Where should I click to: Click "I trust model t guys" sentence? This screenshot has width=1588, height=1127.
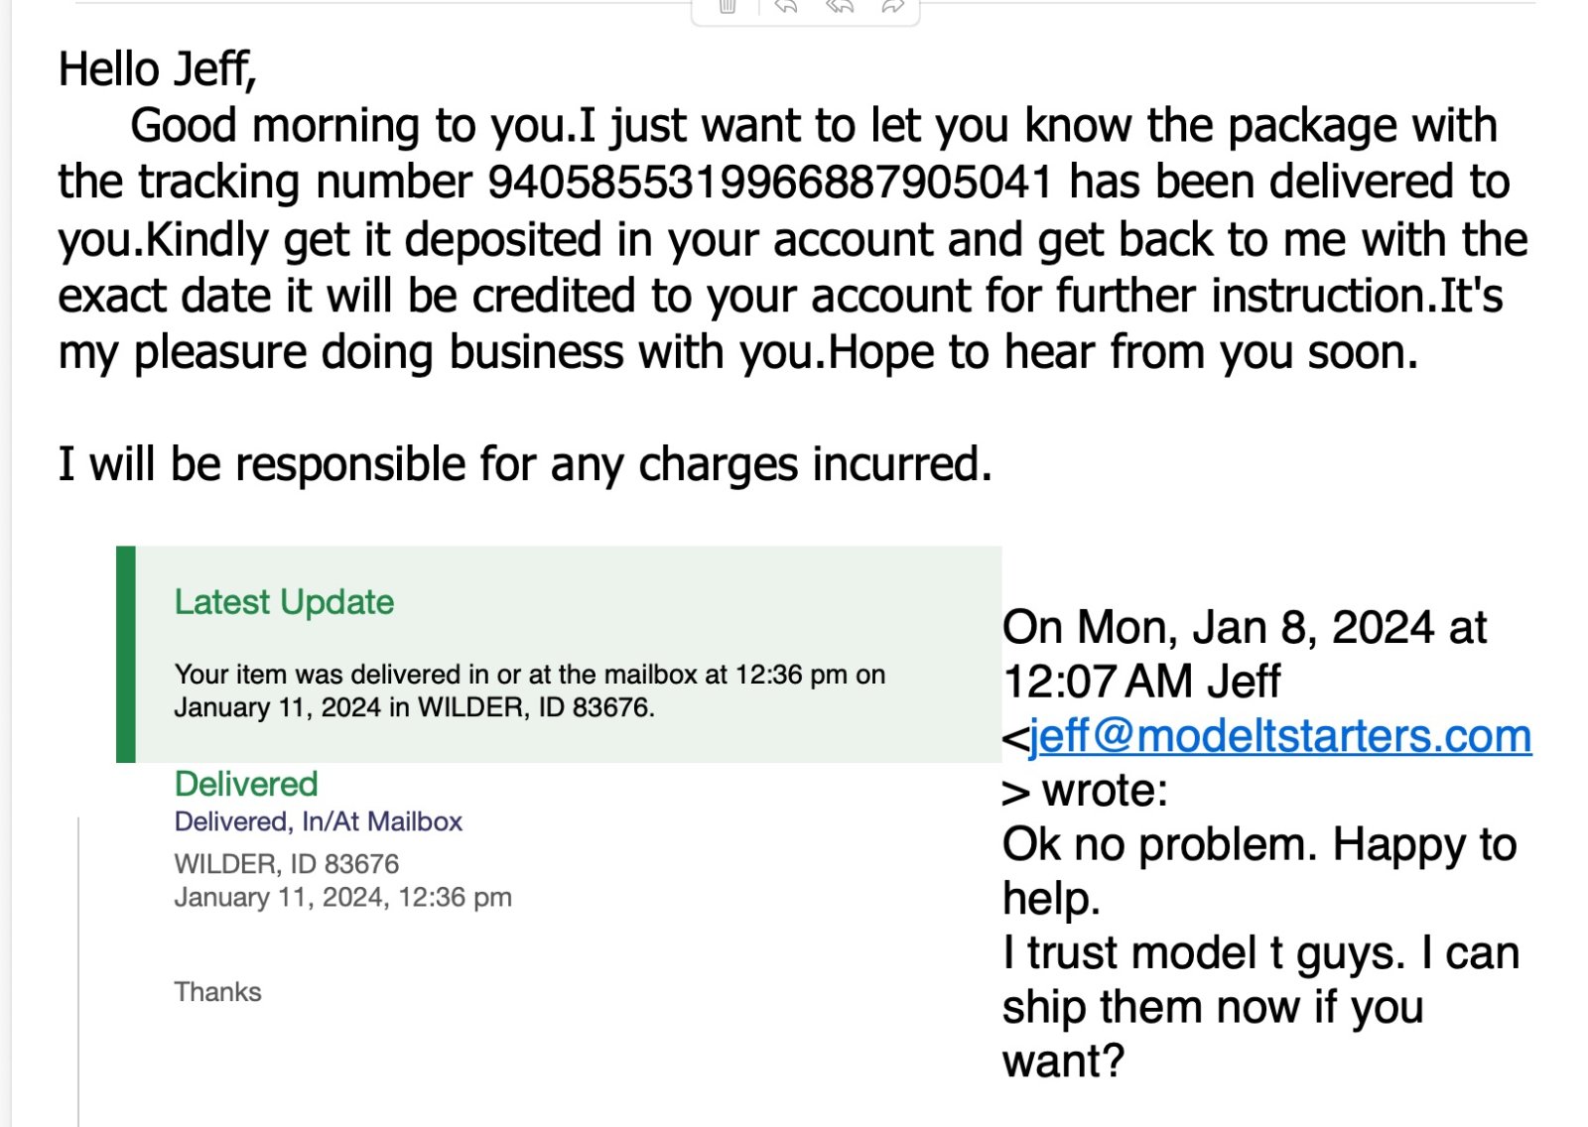(x=1260, y=953)
